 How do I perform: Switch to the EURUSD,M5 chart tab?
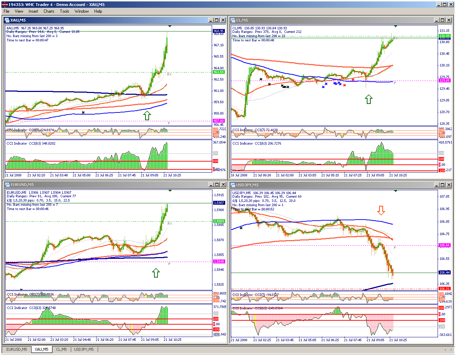(16, 350)
